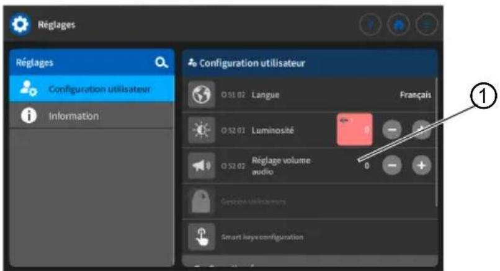Viewport: 500px width, 271px height.
Task: Click the sun brightness icon for Luminosité
Action: pos(202,130)
